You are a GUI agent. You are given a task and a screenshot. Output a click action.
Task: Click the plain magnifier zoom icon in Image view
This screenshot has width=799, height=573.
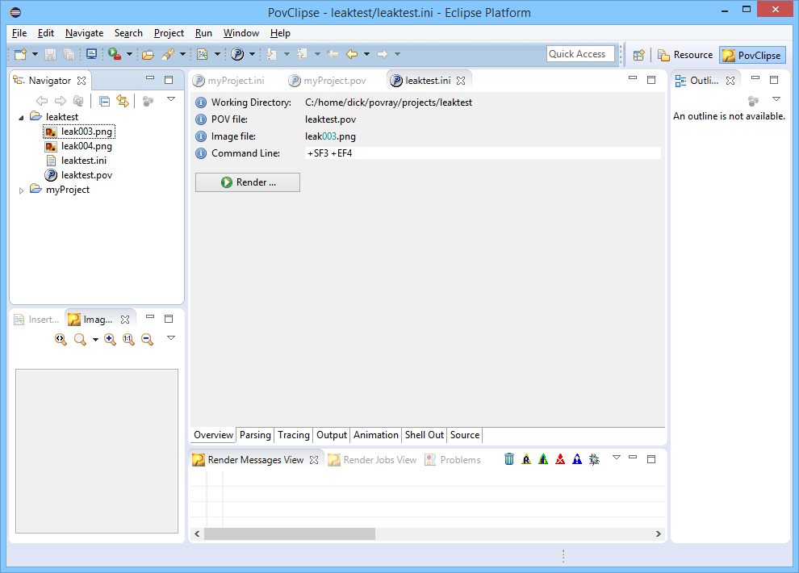80,339
